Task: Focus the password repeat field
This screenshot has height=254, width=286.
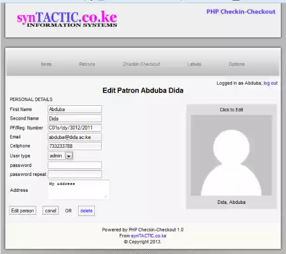Action: pyautogui.click(x=75, y=174)
